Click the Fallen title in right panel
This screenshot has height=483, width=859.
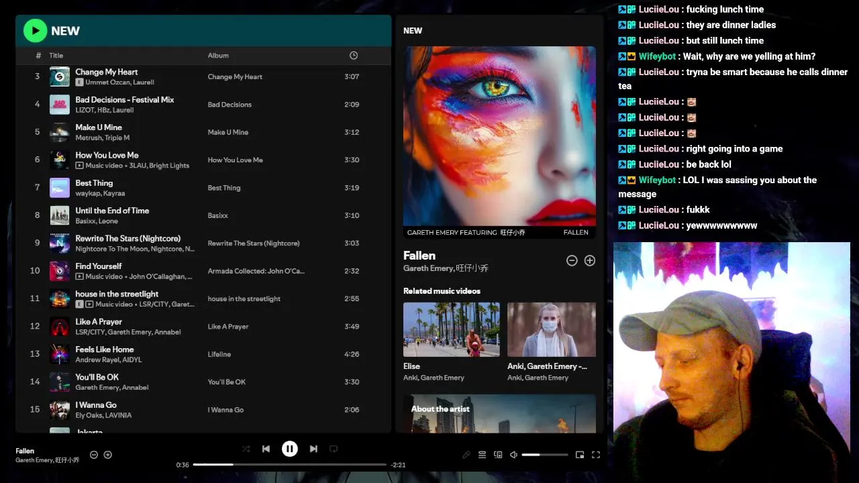point(419,256)
